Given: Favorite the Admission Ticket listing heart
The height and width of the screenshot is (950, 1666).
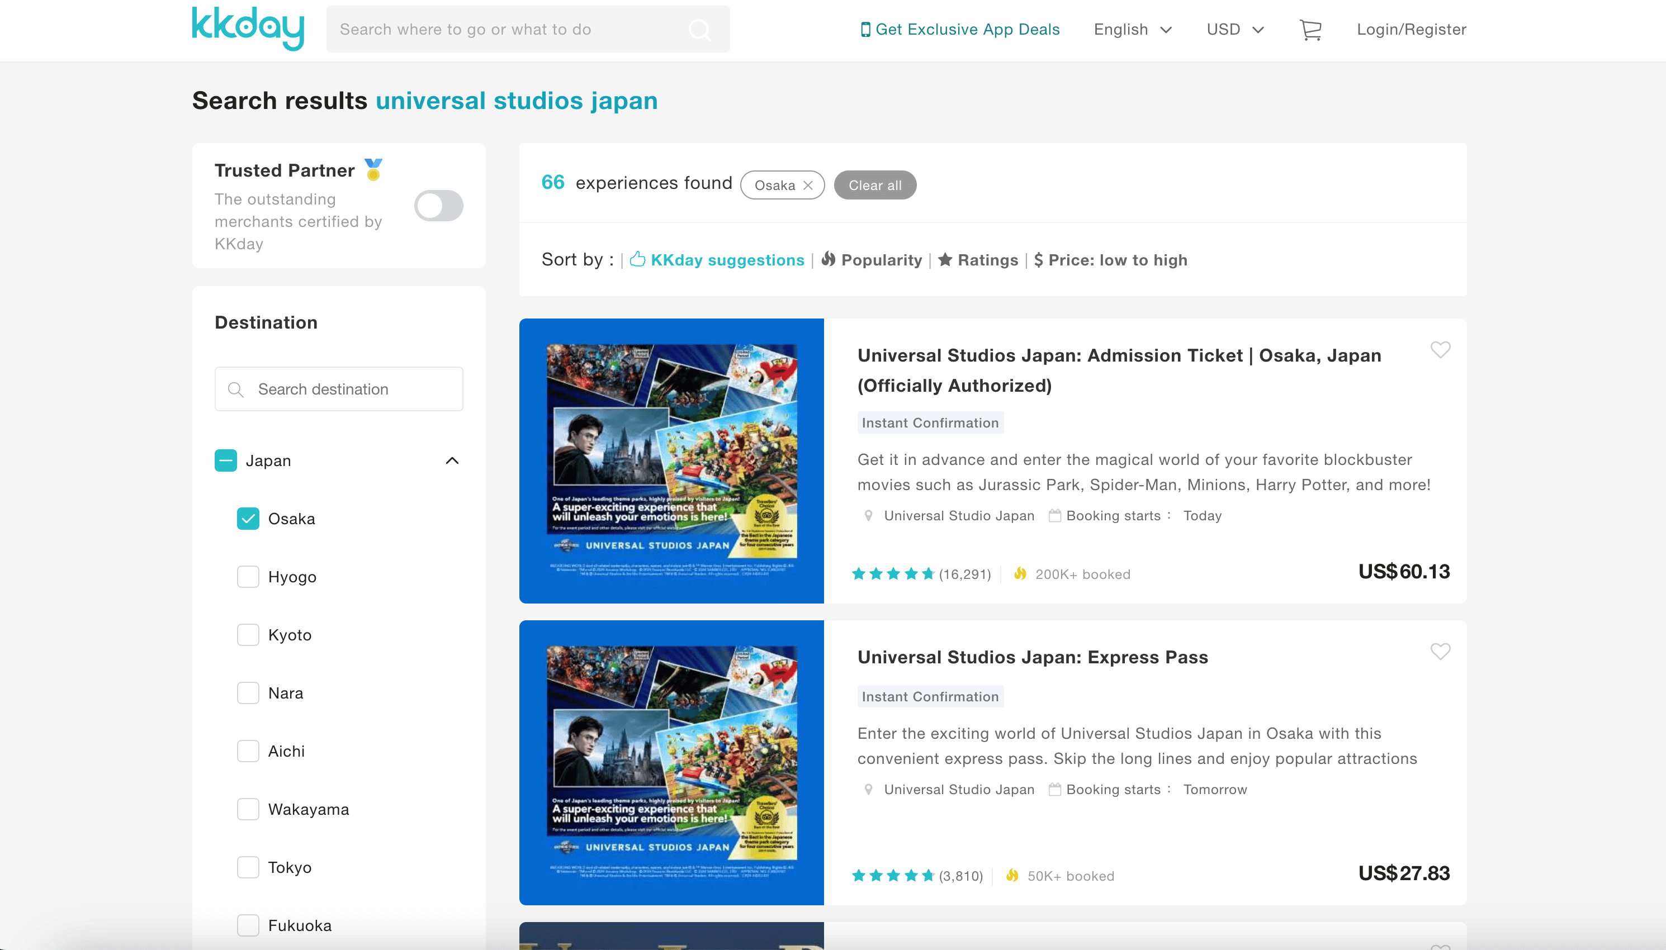Looking at the screenshot, I should coord(1440,350).
